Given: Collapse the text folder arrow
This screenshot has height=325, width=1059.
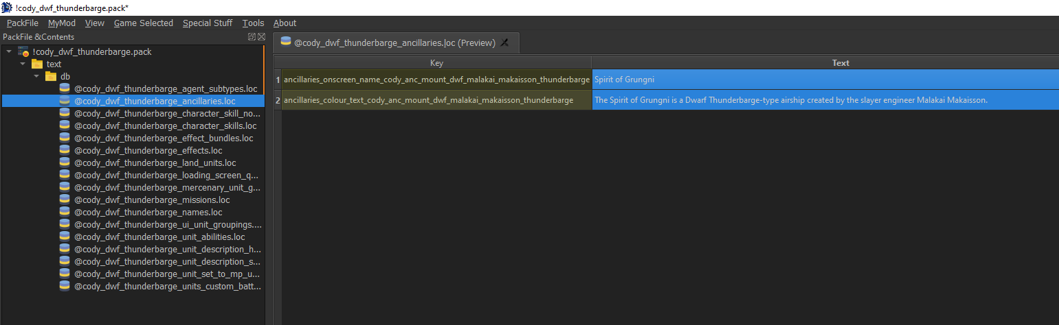Looking at the screenshot, I should coord(23,64).
